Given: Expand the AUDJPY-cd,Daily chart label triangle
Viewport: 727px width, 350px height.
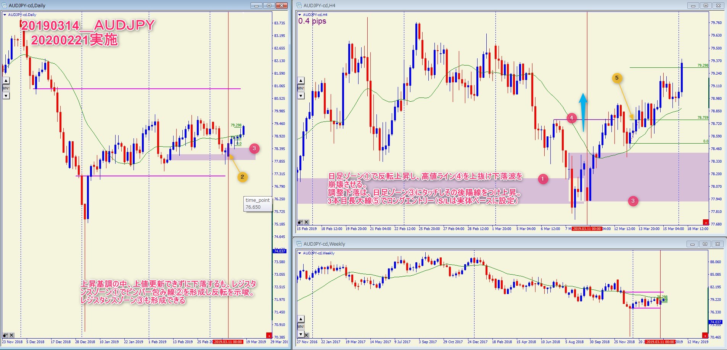Looking at the screenshot, I should (5, 15).
